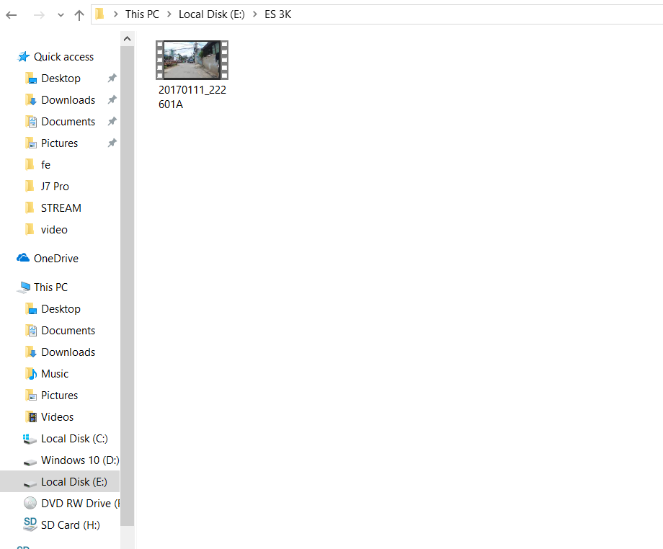Open the Videos library icon
The height and width of the screenshot is (549, 663).
pos(31,417)
